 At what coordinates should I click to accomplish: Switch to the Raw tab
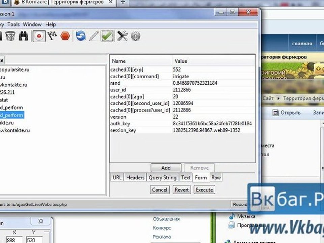[x=216, y=178]
